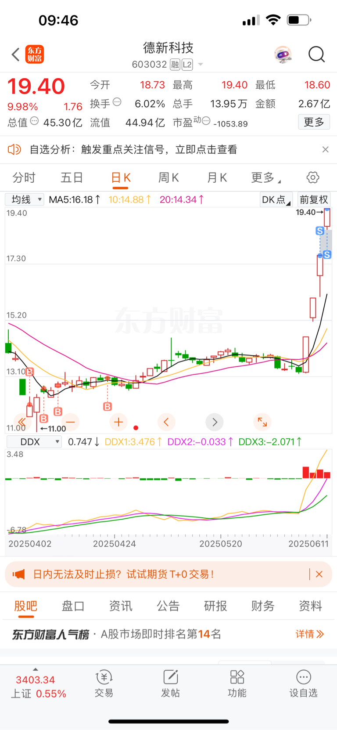This screenshot has width=337, height=730.
Task: Tap the B buy marker near 13.10
Action: click(x=29, y=372)
